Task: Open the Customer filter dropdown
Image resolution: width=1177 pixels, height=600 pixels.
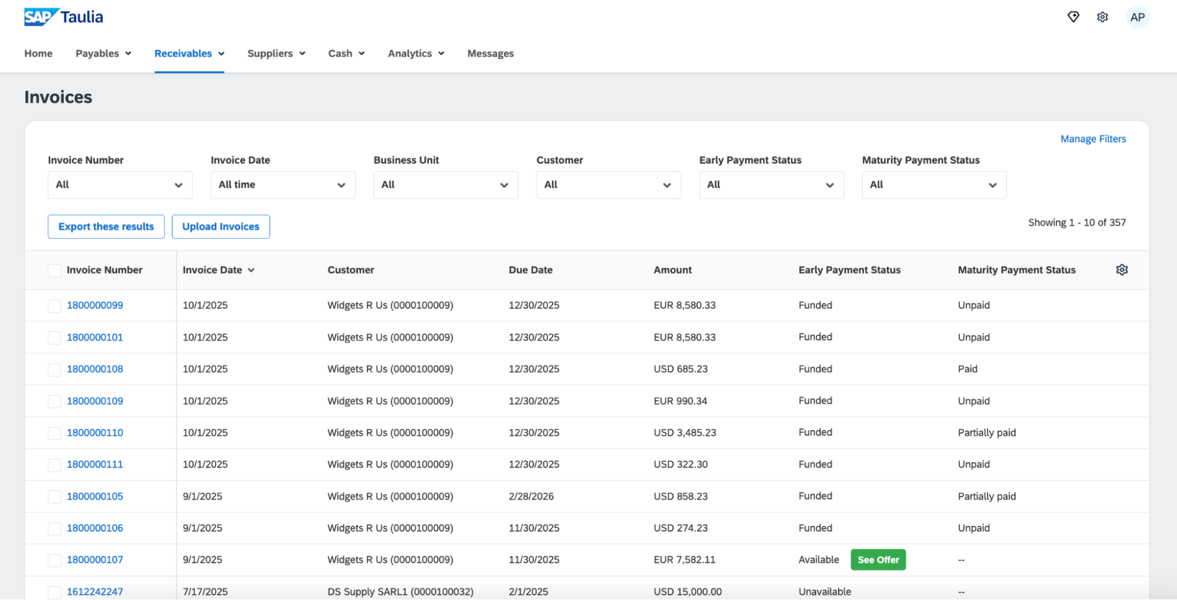Action: click(x=608, y=185)
